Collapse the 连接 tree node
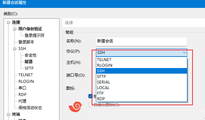This screenshot has width=205, height=120. [8, 22]
